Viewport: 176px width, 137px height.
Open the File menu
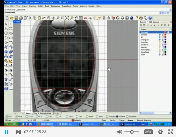click(x=7, y=6)
